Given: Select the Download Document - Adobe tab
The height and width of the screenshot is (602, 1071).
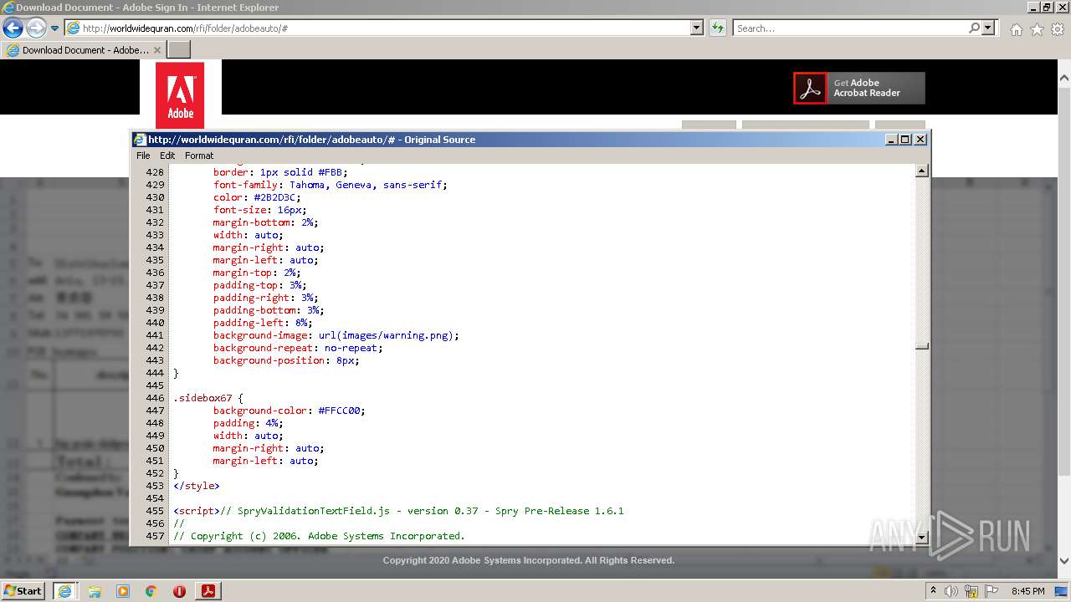Looking at the screenshot, I should [84, 50].
